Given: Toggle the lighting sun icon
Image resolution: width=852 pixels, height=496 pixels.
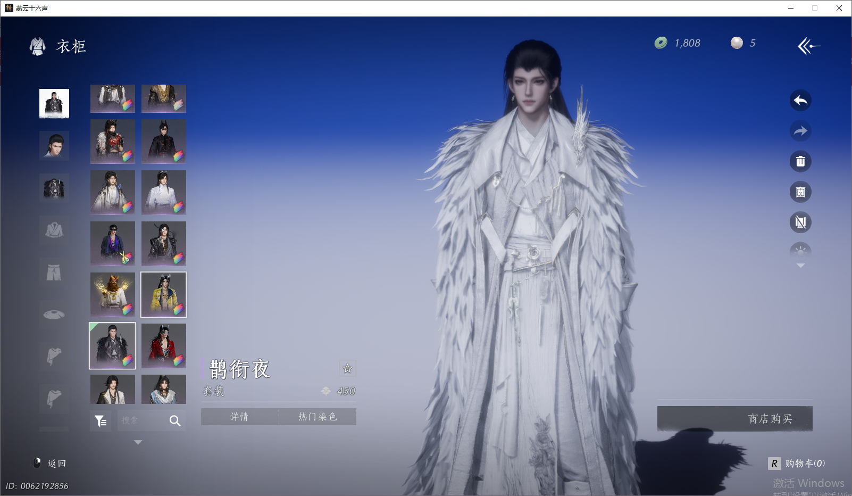Looking at the screenshot, I should [x=800, y=251].
